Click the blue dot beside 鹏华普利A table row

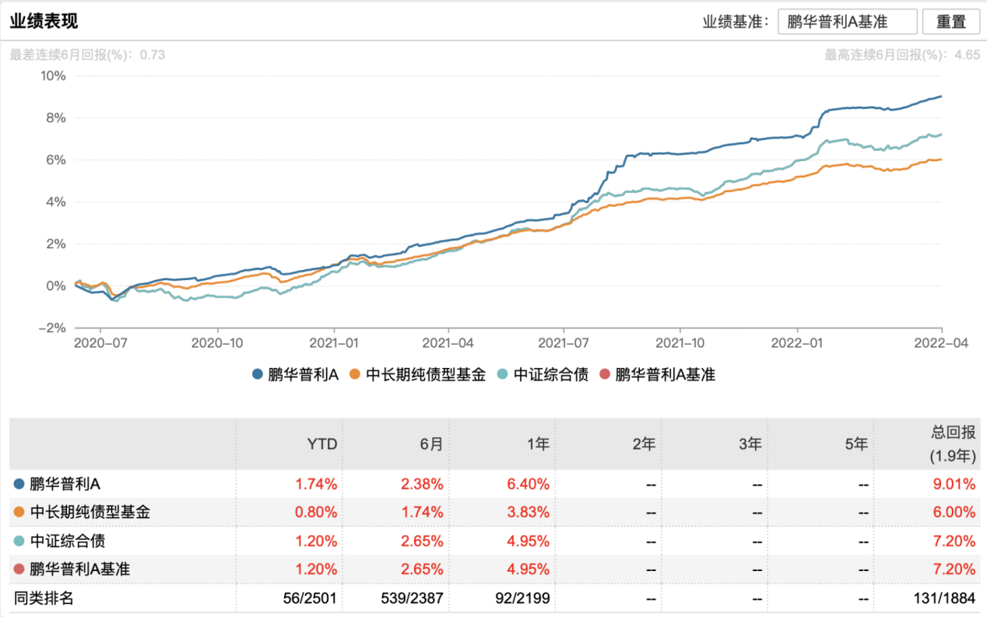pos(19,484)
